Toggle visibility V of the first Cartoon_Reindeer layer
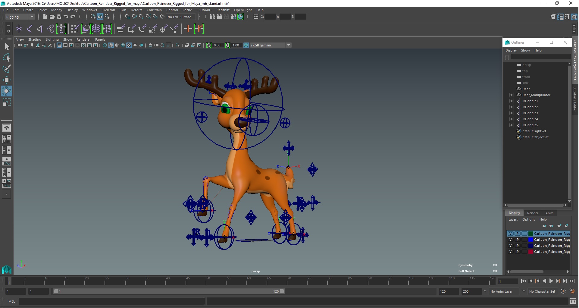This screenshot has height=308, width=579. pos(510,234)
